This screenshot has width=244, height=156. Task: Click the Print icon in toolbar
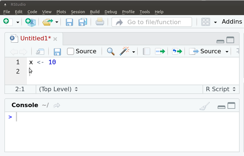point(100,22)
